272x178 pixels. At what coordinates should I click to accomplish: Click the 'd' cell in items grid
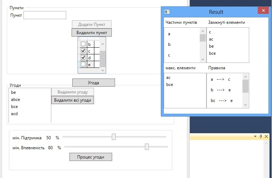point(90,58)
